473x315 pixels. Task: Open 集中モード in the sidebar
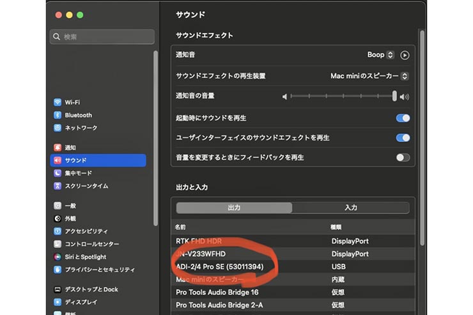pyautogui.click(x=78, y=173)
